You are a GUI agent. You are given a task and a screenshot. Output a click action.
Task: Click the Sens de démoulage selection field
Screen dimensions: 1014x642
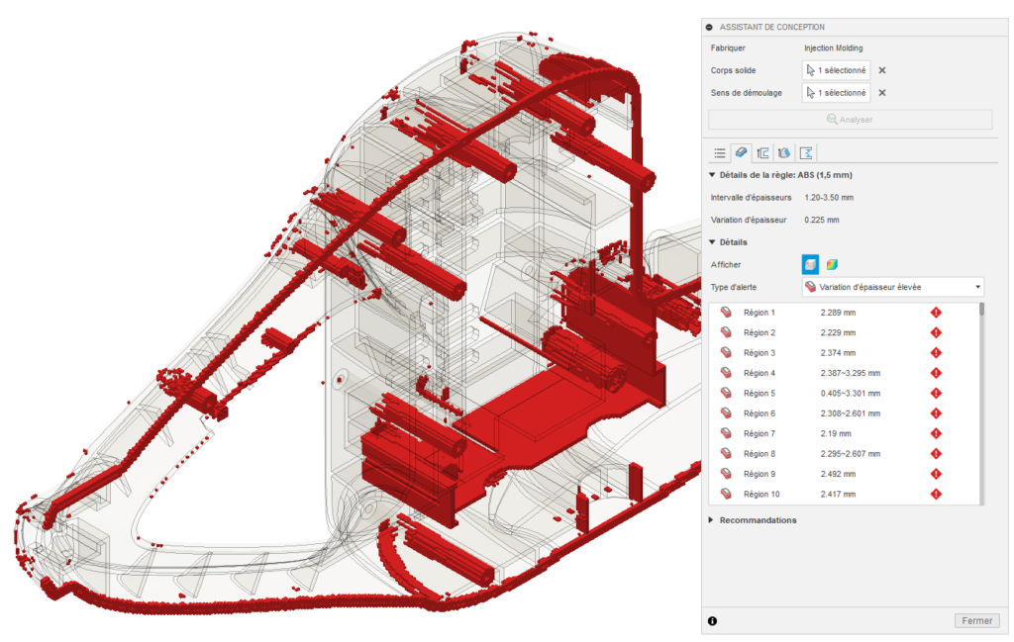click(837, 93)
